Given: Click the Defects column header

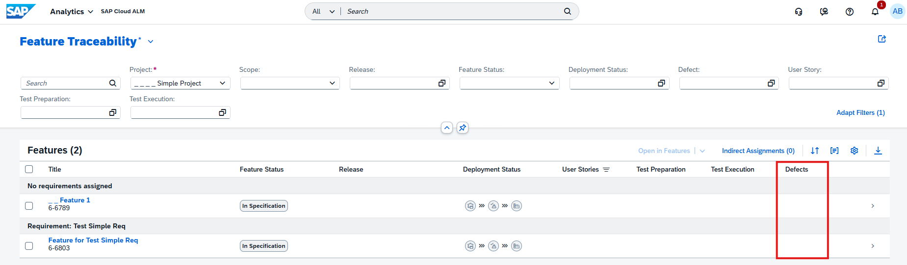Looking at the screenshot, I should (796, 169).
